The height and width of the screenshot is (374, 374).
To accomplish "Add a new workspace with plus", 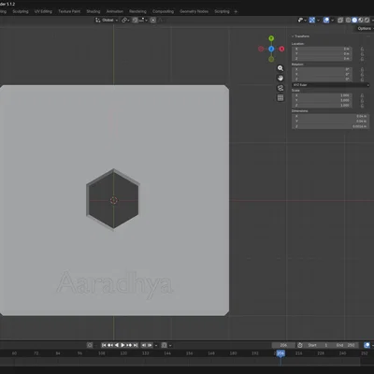I will pos(236,11).
